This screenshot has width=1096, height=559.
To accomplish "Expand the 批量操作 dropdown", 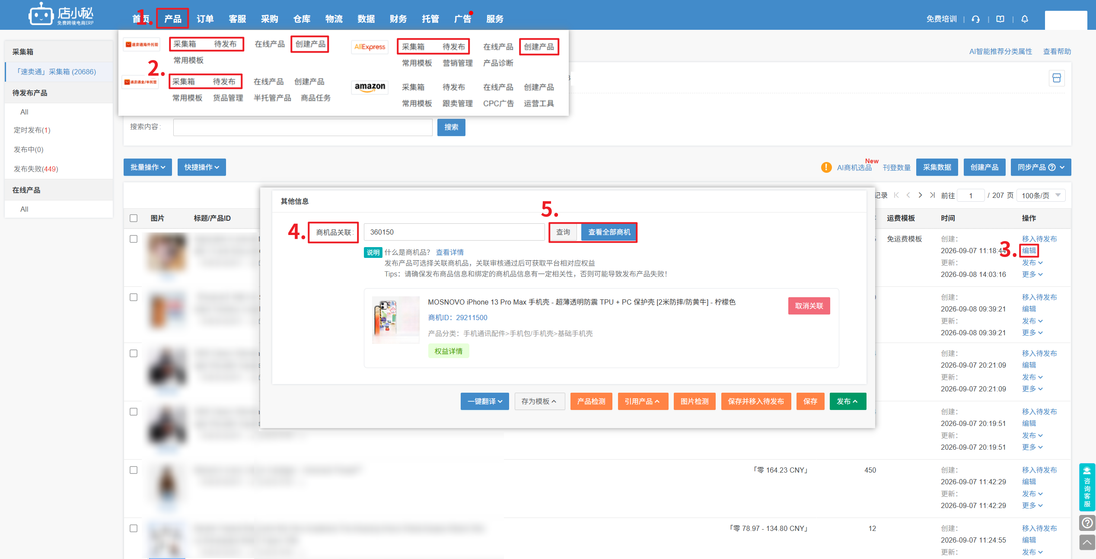I will [148, 167].
